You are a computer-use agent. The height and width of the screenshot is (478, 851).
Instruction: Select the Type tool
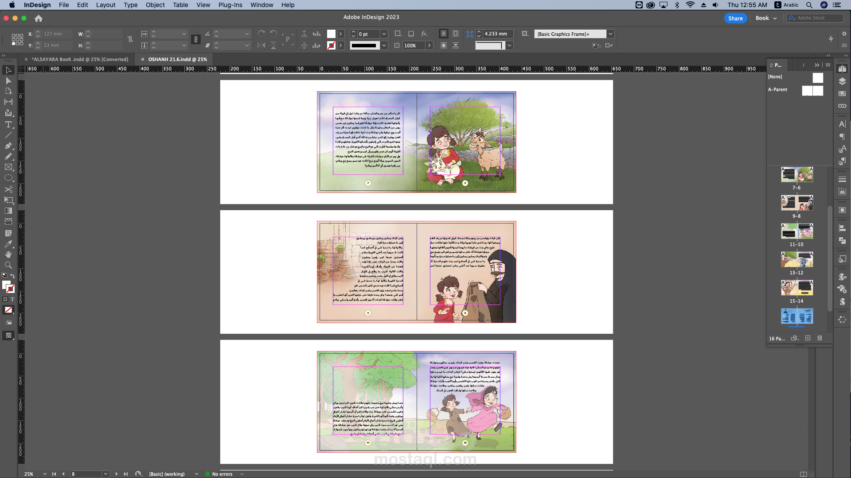click(8, 124)
